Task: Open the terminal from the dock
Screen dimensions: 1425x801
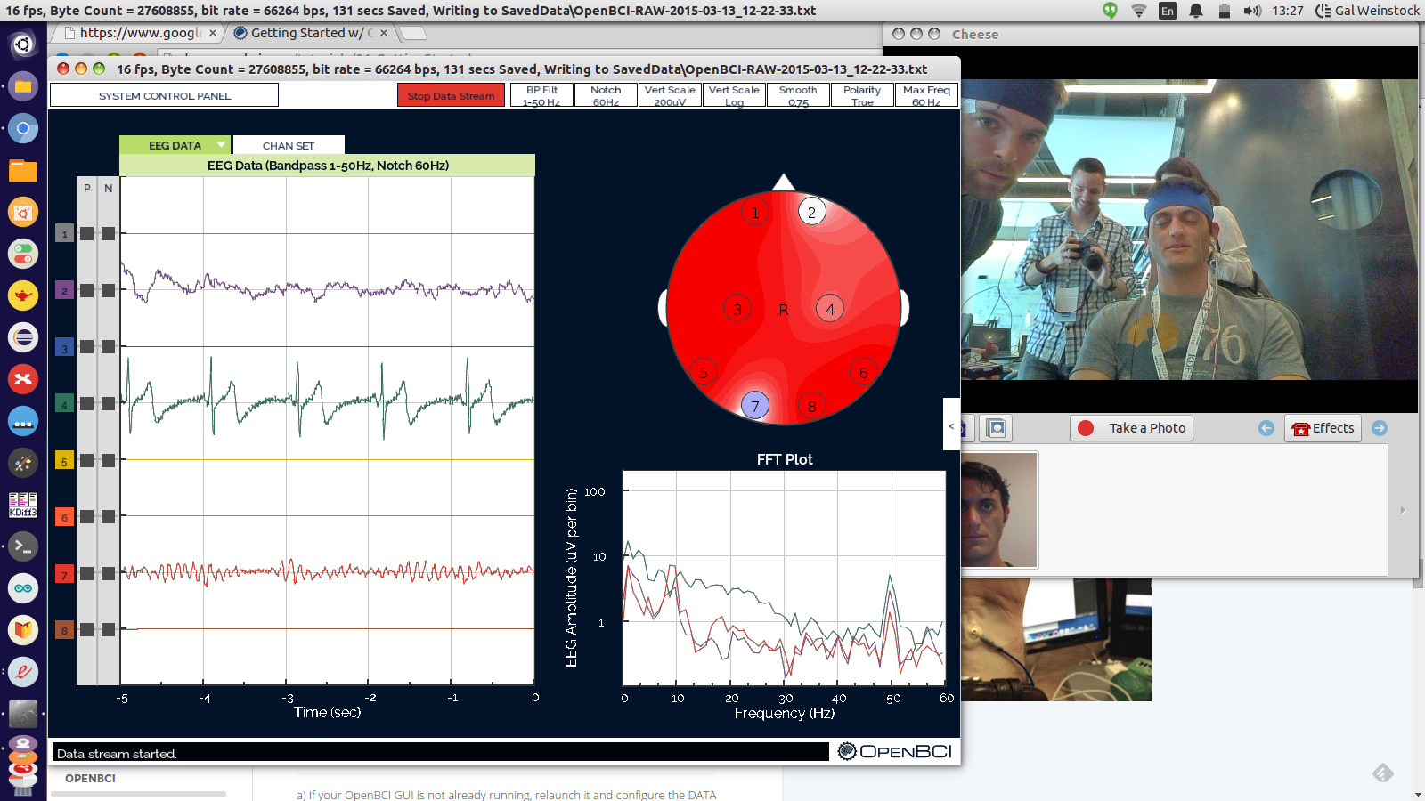Action: [x=22, y=546]
